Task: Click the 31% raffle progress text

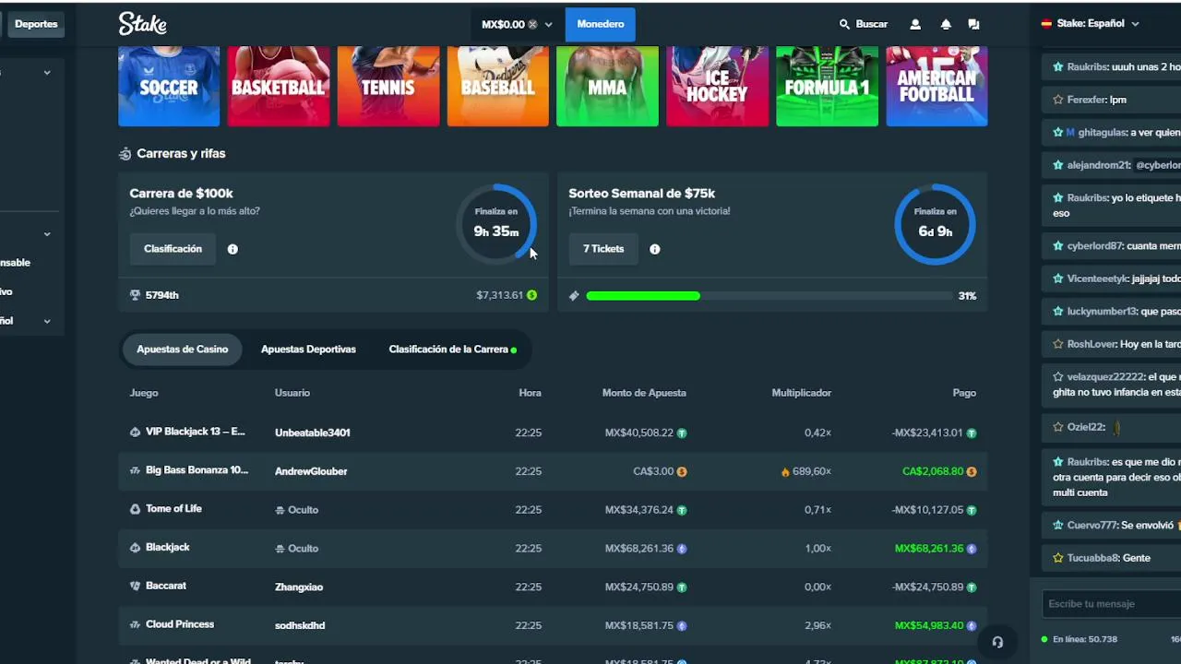Action: tap(967, 296)
